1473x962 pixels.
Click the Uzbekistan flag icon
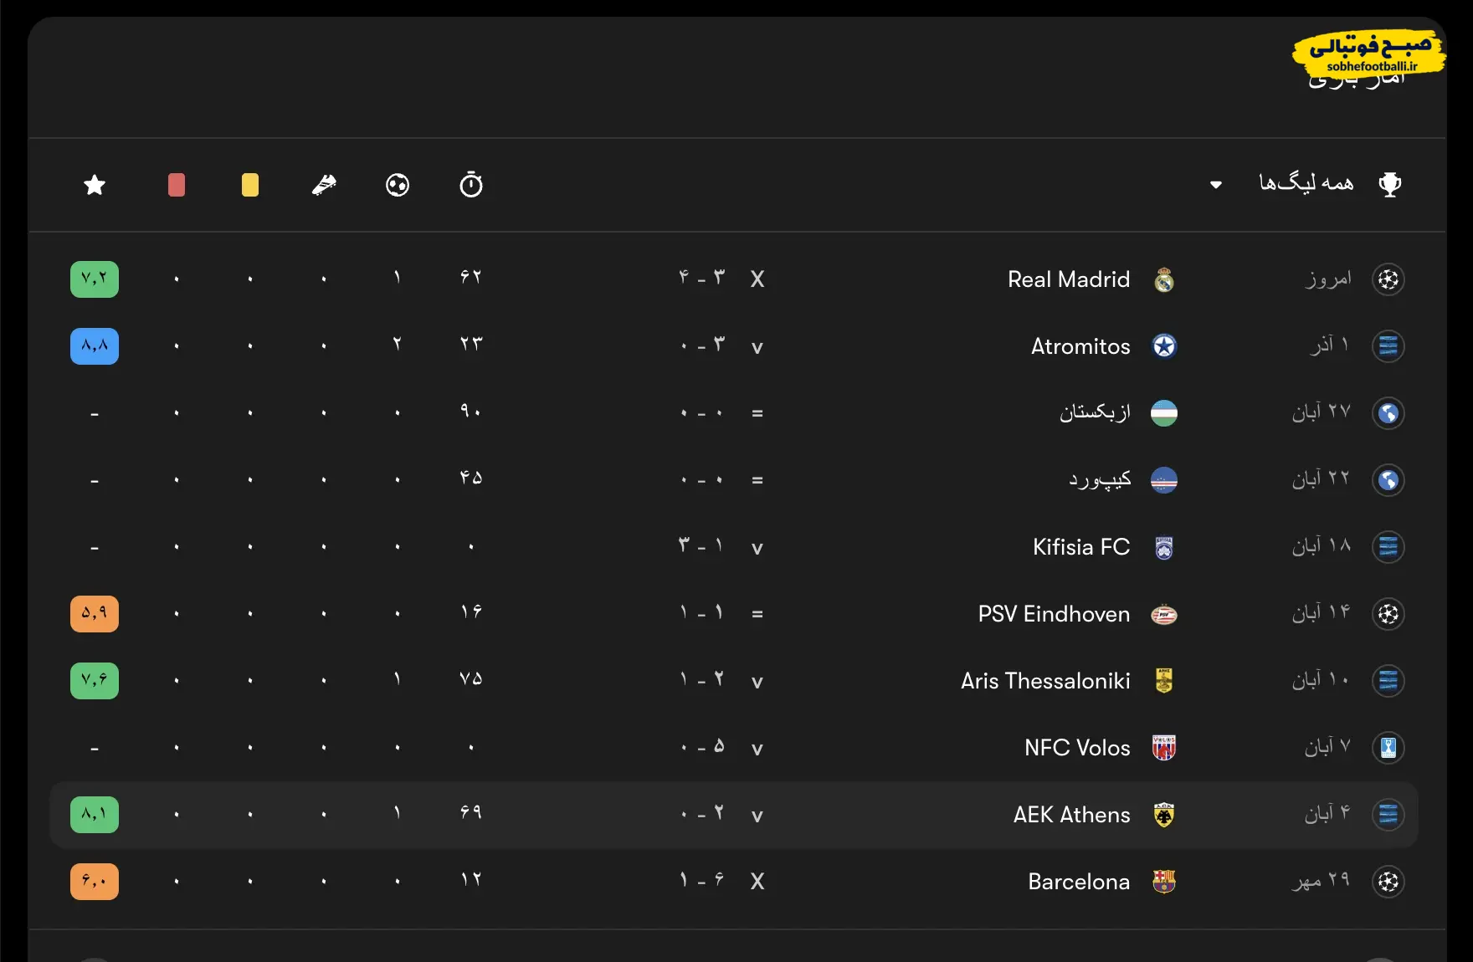(x=1164, y=413)
